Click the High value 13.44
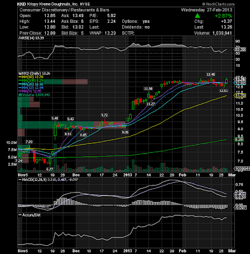This screenshot has width=250, height=254. click(x=50, y=22)
